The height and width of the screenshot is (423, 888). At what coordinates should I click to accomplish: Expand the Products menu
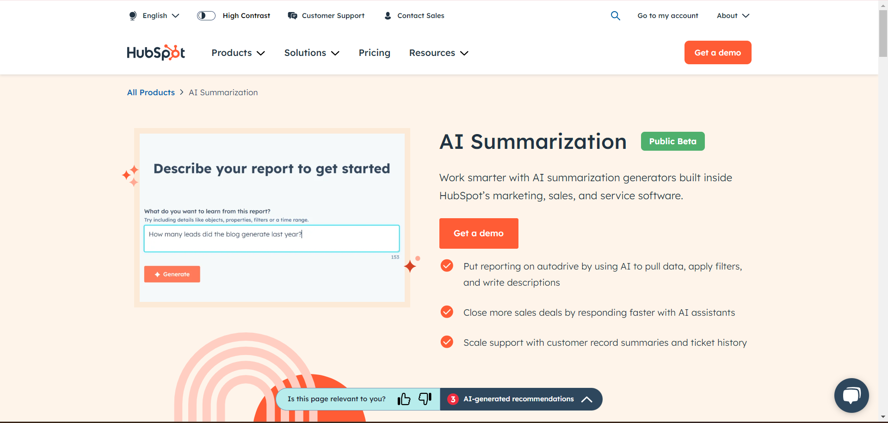coord(238,53)
